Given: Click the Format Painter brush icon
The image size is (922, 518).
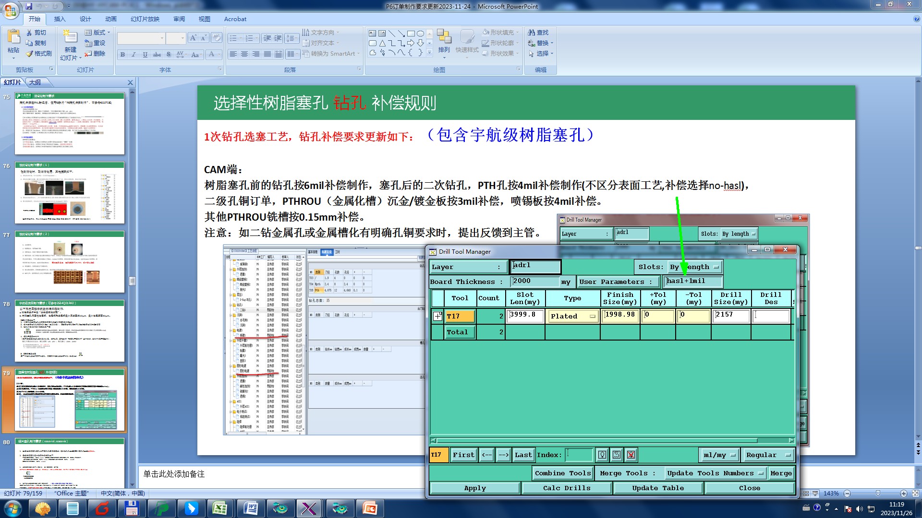Looking at the screenshot, I should 30,54.
